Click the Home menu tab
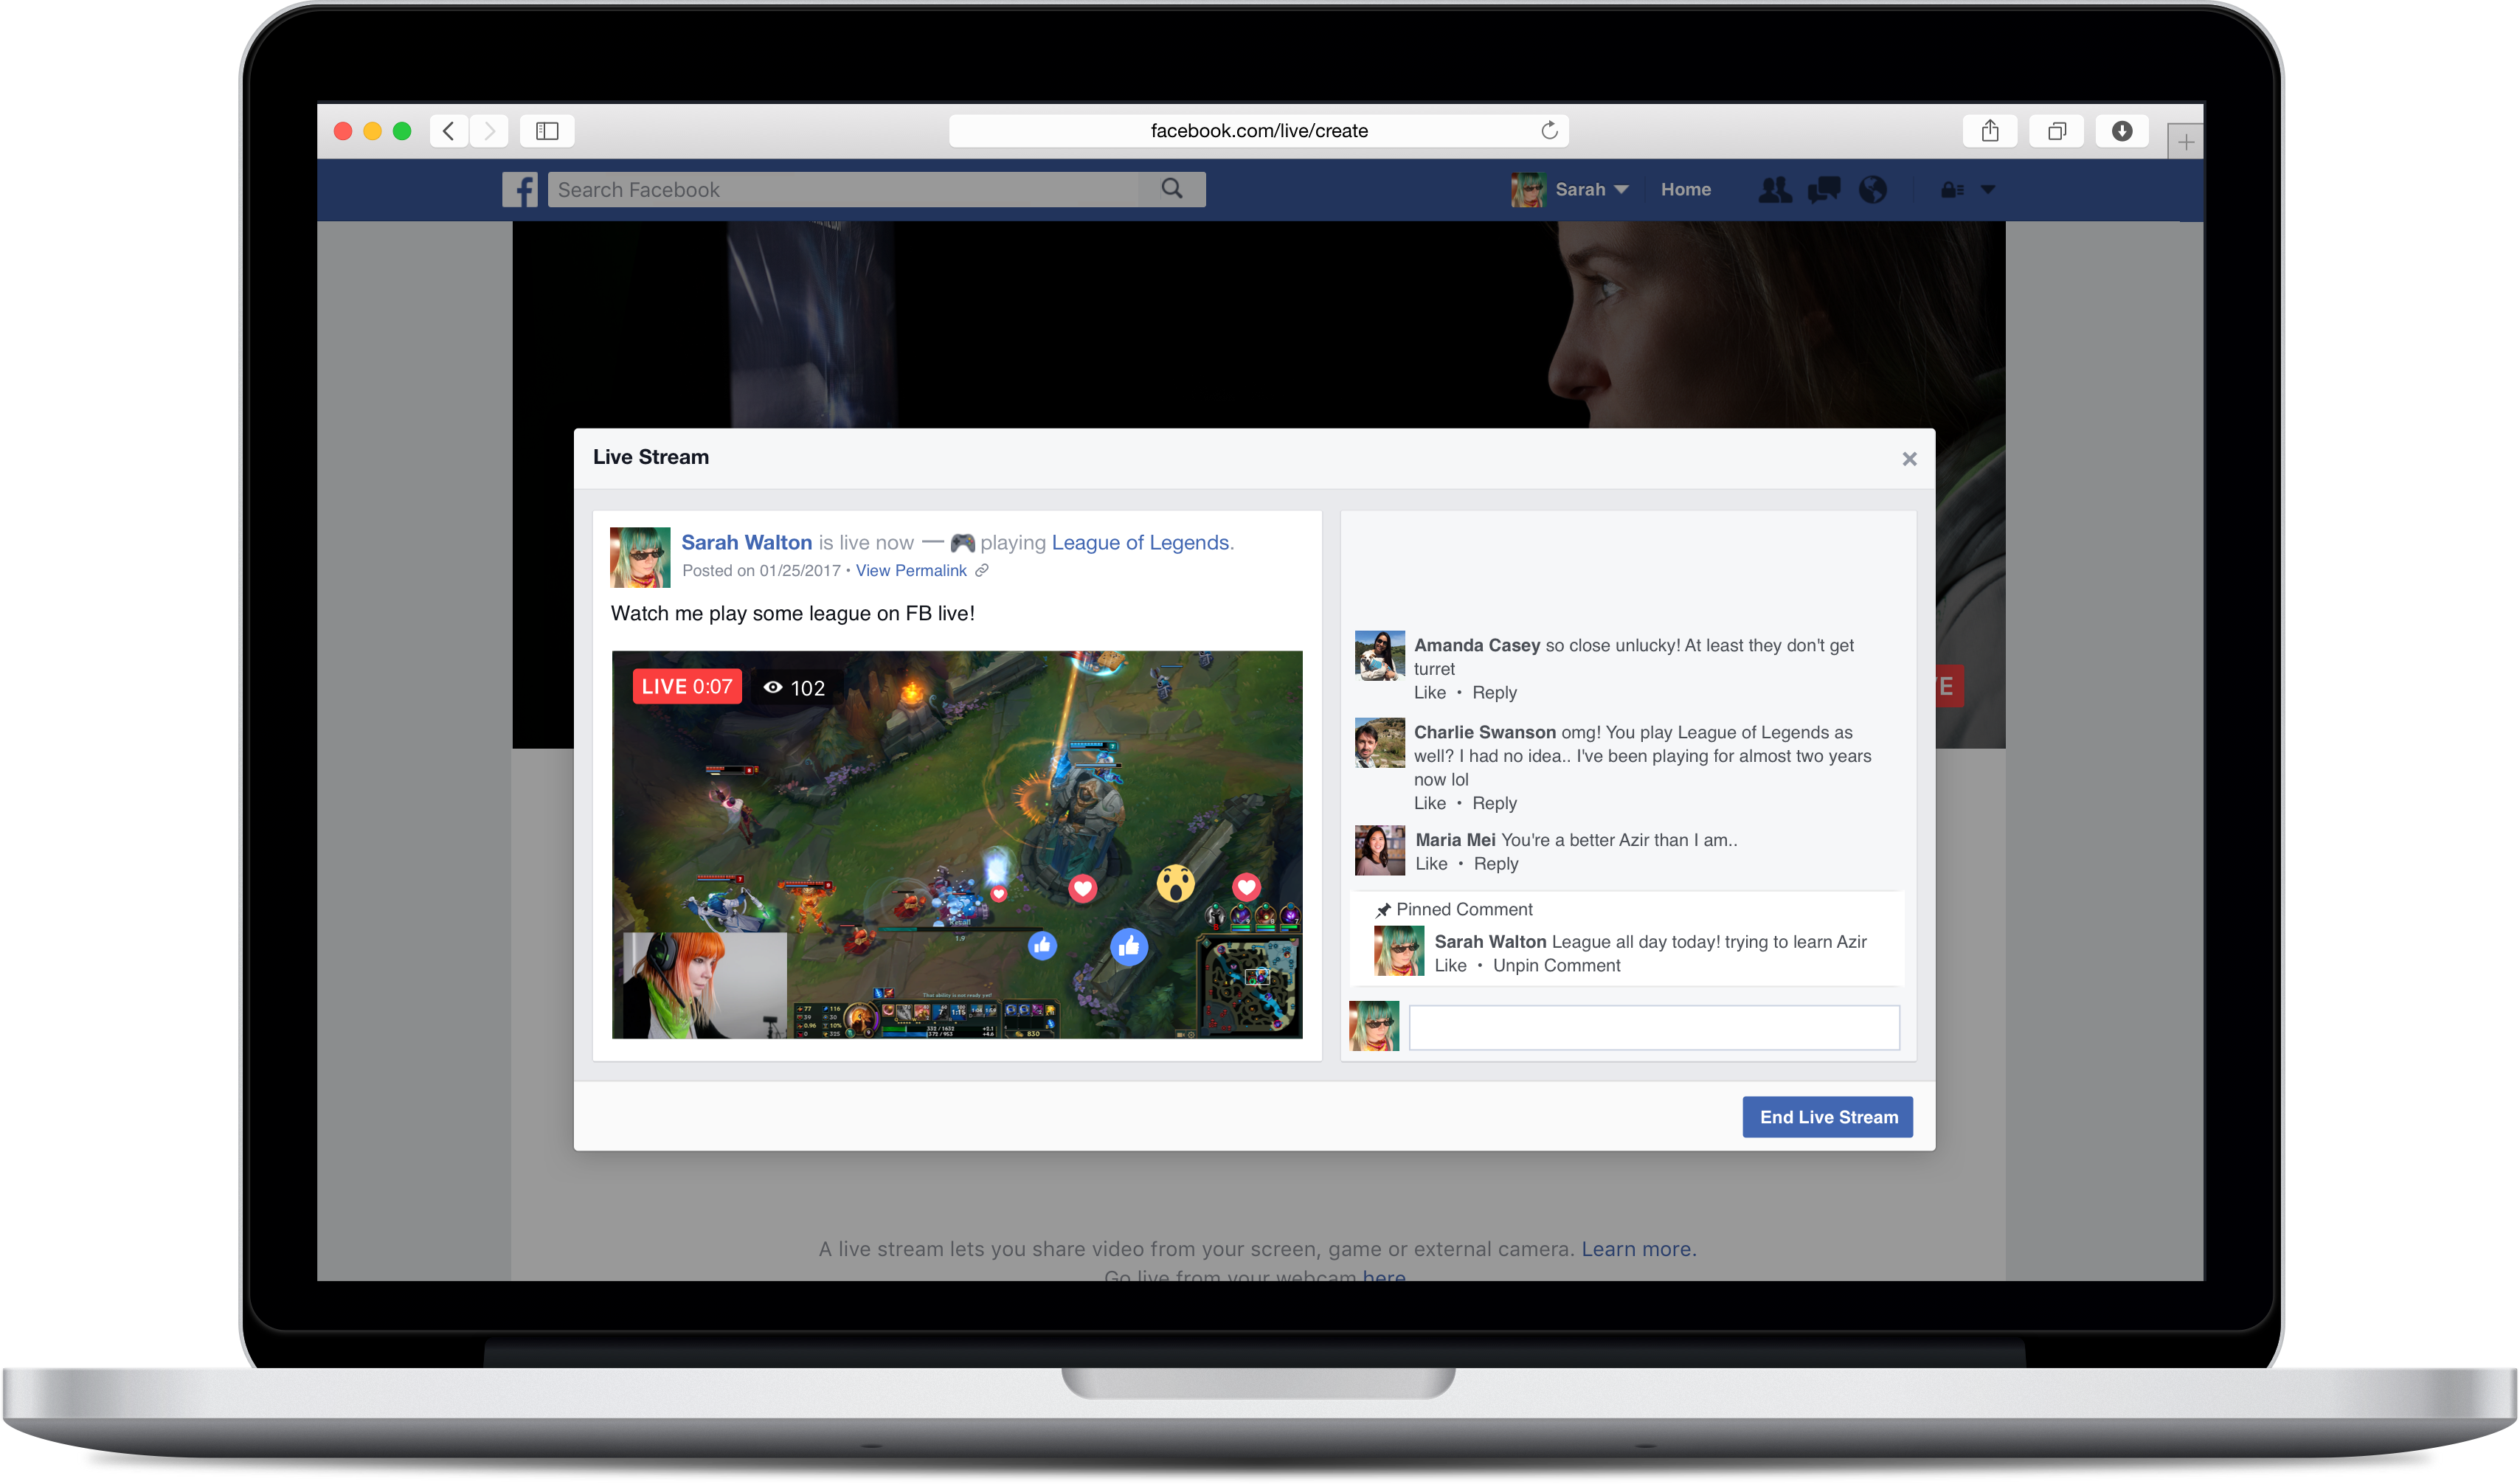The height and width of the screenshot is (1484, 2520). pyautogui.click(x=1686, y=189)
